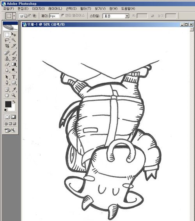Image resolution: width=195 pixels, height=221 pixels.
Task: Select the Dodge tool
Action: 14,70
